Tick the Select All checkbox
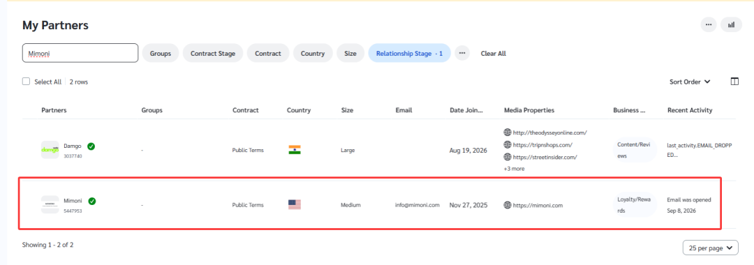The image size is (754, 265). pyautogui.click(x=27, y=82)
